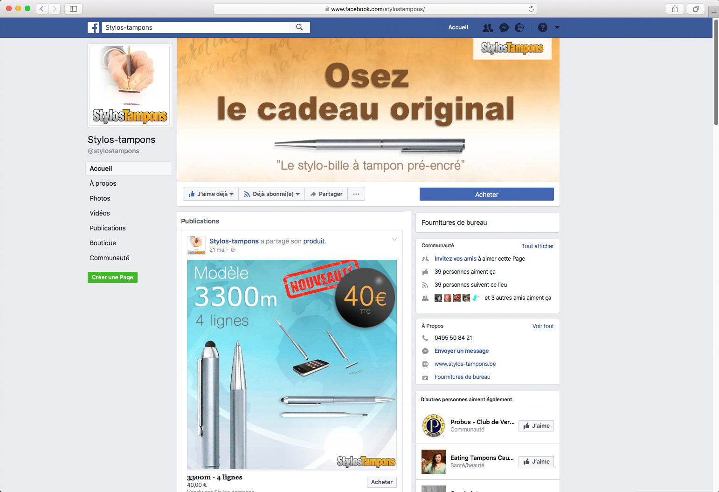
Task: Open the Messenger icon
Action: tap(504, 28)
